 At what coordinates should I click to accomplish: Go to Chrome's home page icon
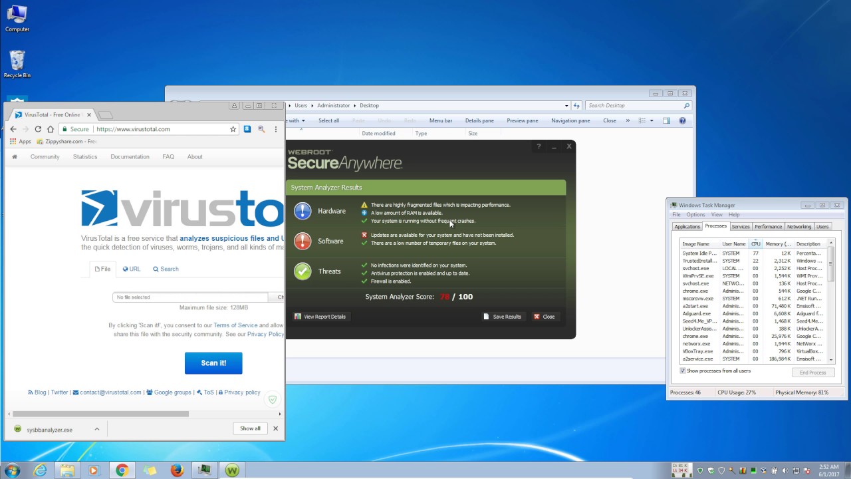(51, 129)
